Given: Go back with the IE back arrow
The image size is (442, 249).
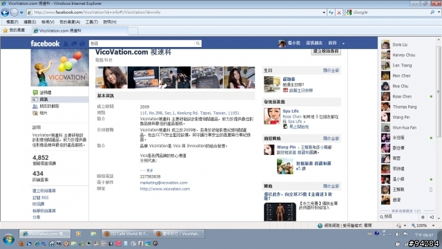Looking at the screenshot, I should tap(5, 12).
